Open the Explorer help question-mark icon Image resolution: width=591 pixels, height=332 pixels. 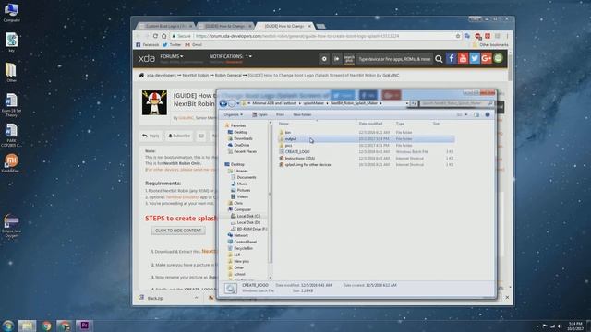coord(488,114)
